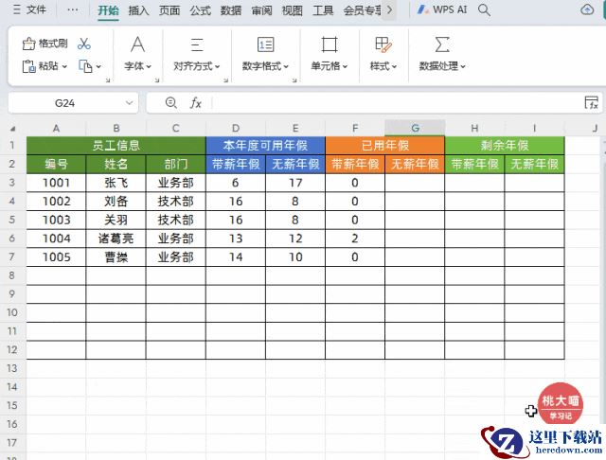Click the 格式刷 format painter tool
The height and width of the screenshot is (460, 606).
point(45,44)
